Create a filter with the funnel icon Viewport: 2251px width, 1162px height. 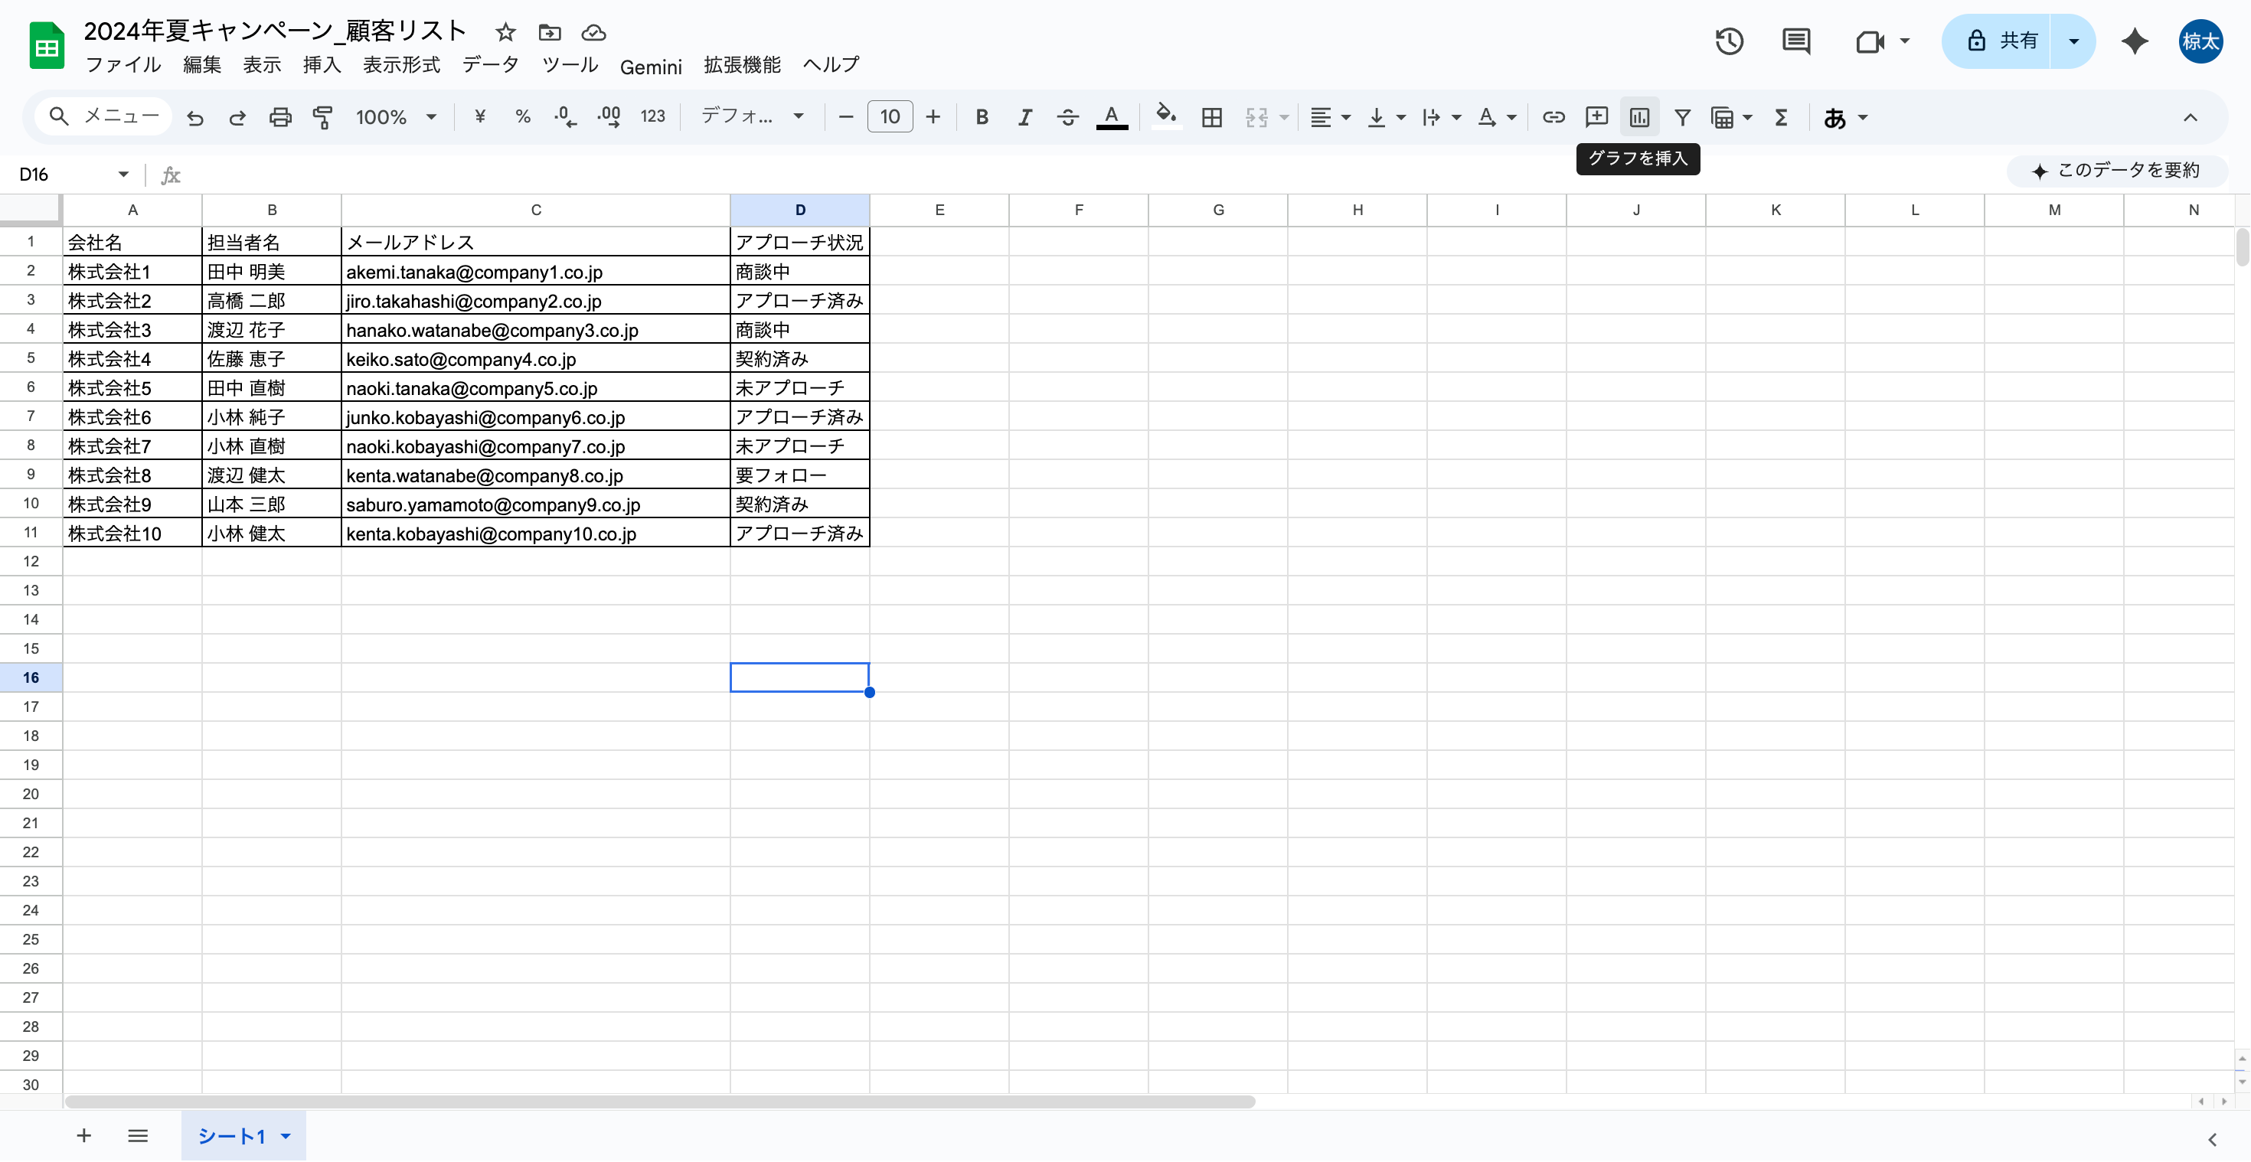1682,117
